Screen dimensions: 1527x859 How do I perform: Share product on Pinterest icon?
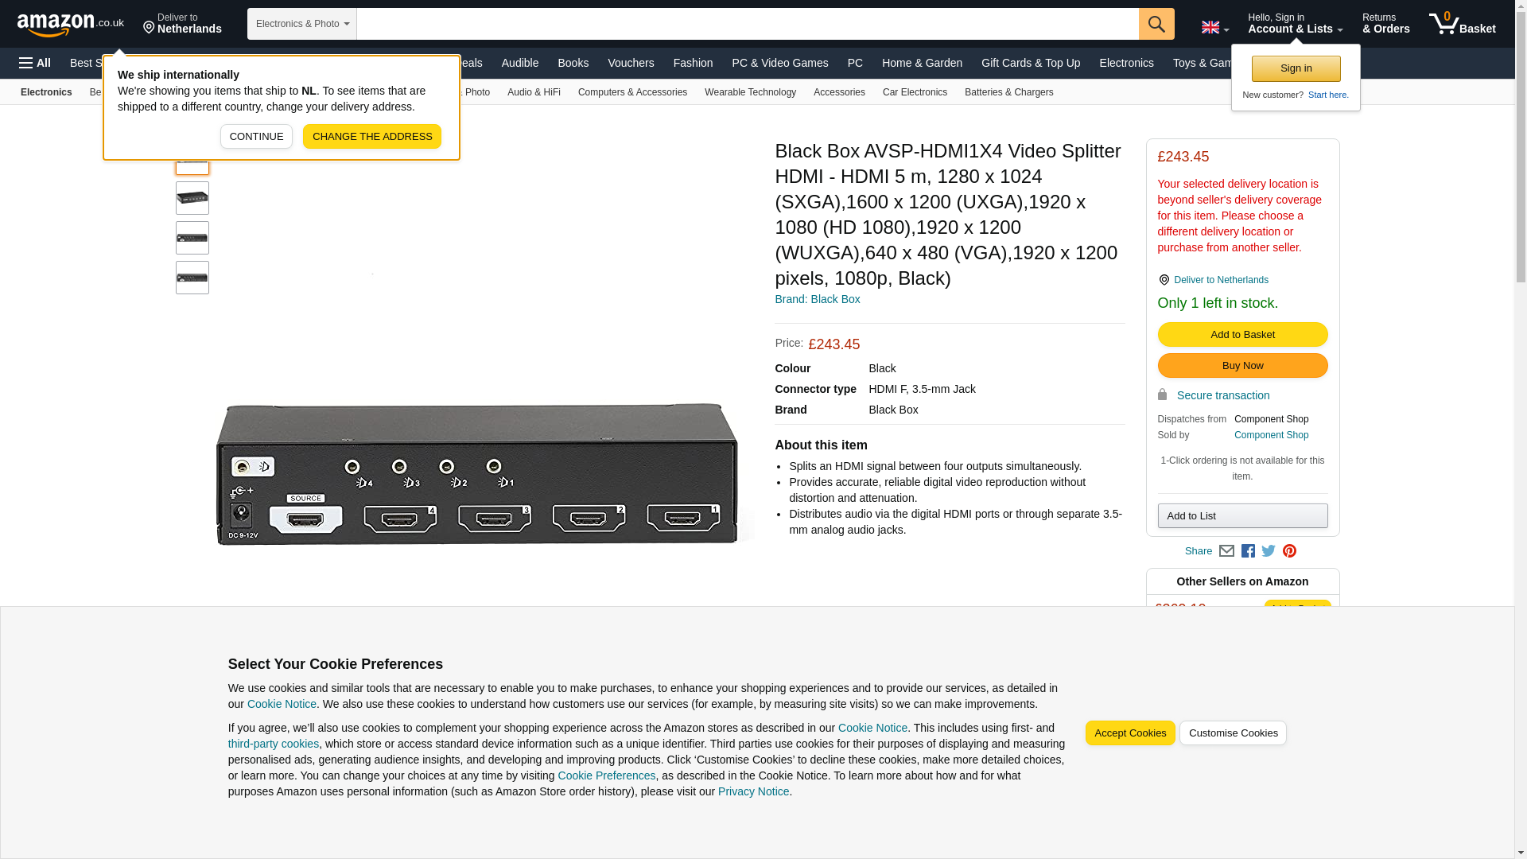(x=1289, y=551)
